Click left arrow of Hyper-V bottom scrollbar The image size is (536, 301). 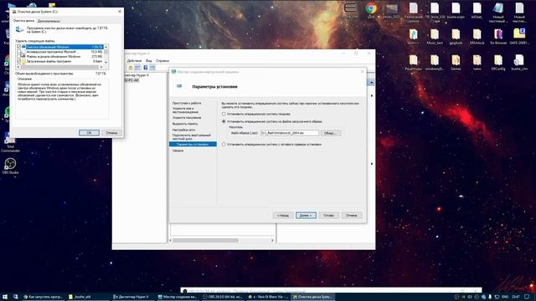tap(171, 241)
